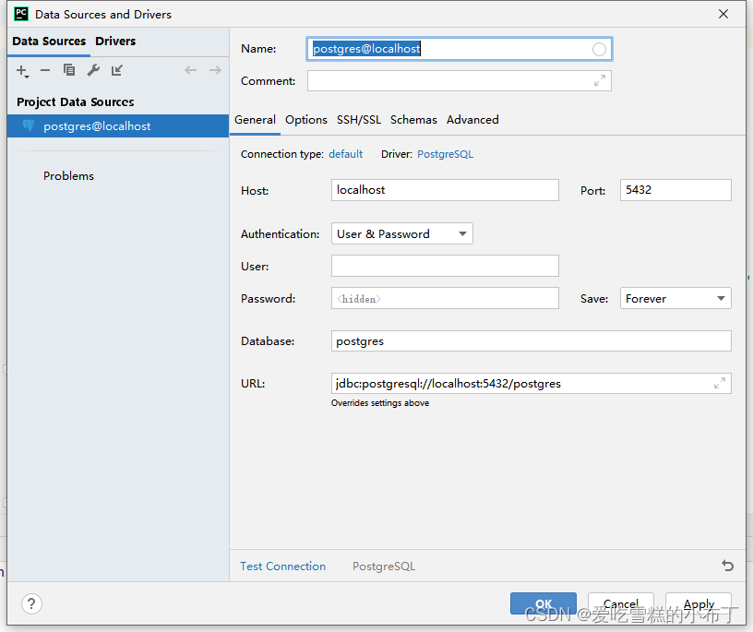Screen dimensions: 753x632
Task: Close the Data Sources and Drivers dialog
Action: (x=723, y=14)
